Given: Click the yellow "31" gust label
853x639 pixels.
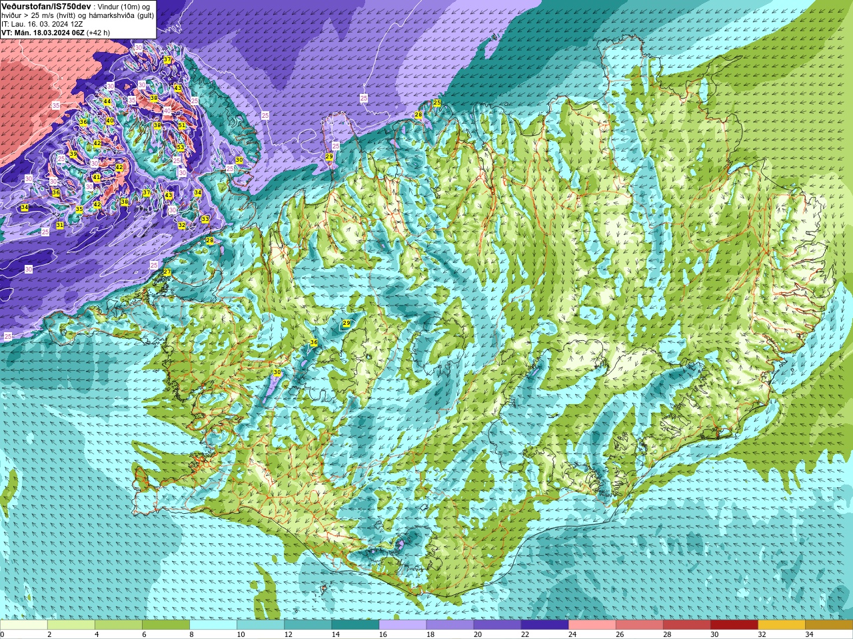Looking at the screenshot, I should pos(60,225).
